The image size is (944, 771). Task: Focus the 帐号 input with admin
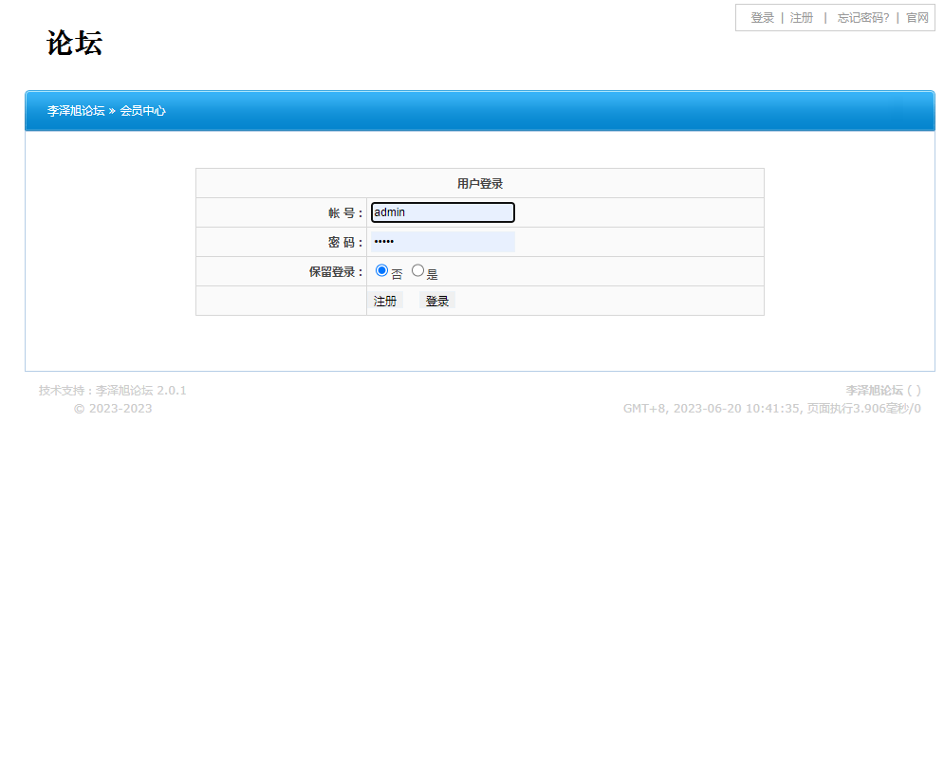tap(442, 212)
